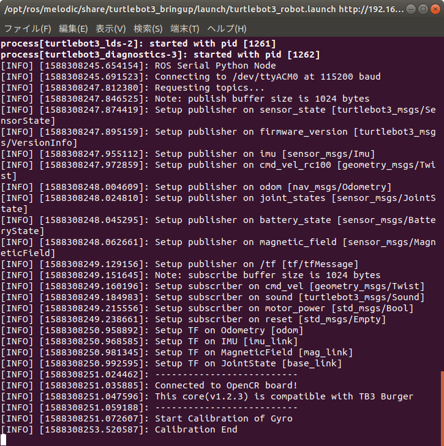Viewport: 444px width, 446px height.
Task: Open the 表示(V) menu
Action: coord(111,29)
